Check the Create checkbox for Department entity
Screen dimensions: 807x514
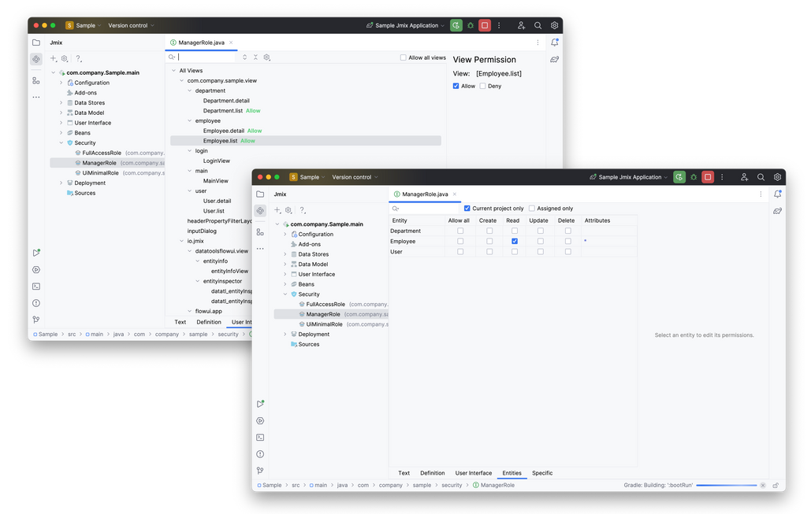pos(489,231)
